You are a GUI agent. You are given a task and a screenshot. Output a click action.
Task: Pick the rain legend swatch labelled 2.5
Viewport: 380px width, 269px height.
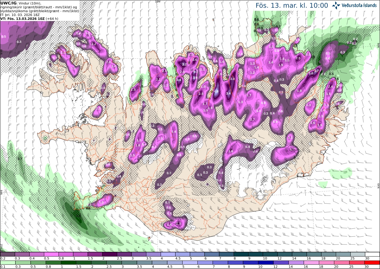[x=114, y=262]
